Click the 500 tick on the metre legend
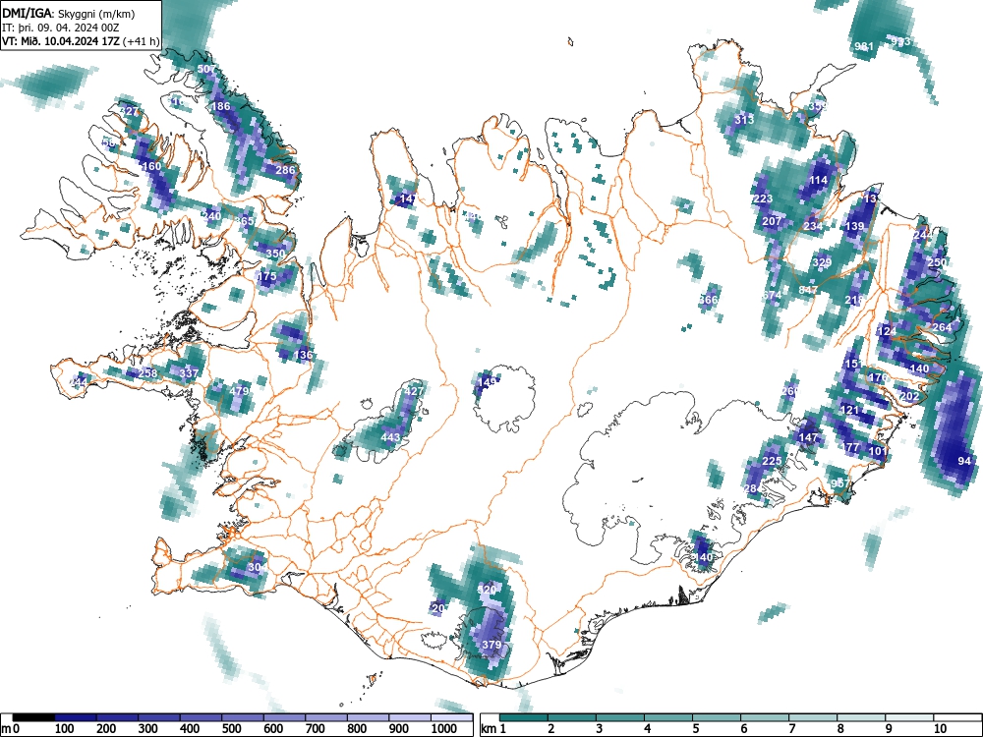The height and width of the screenshot is (737, 983). (231, 729)
